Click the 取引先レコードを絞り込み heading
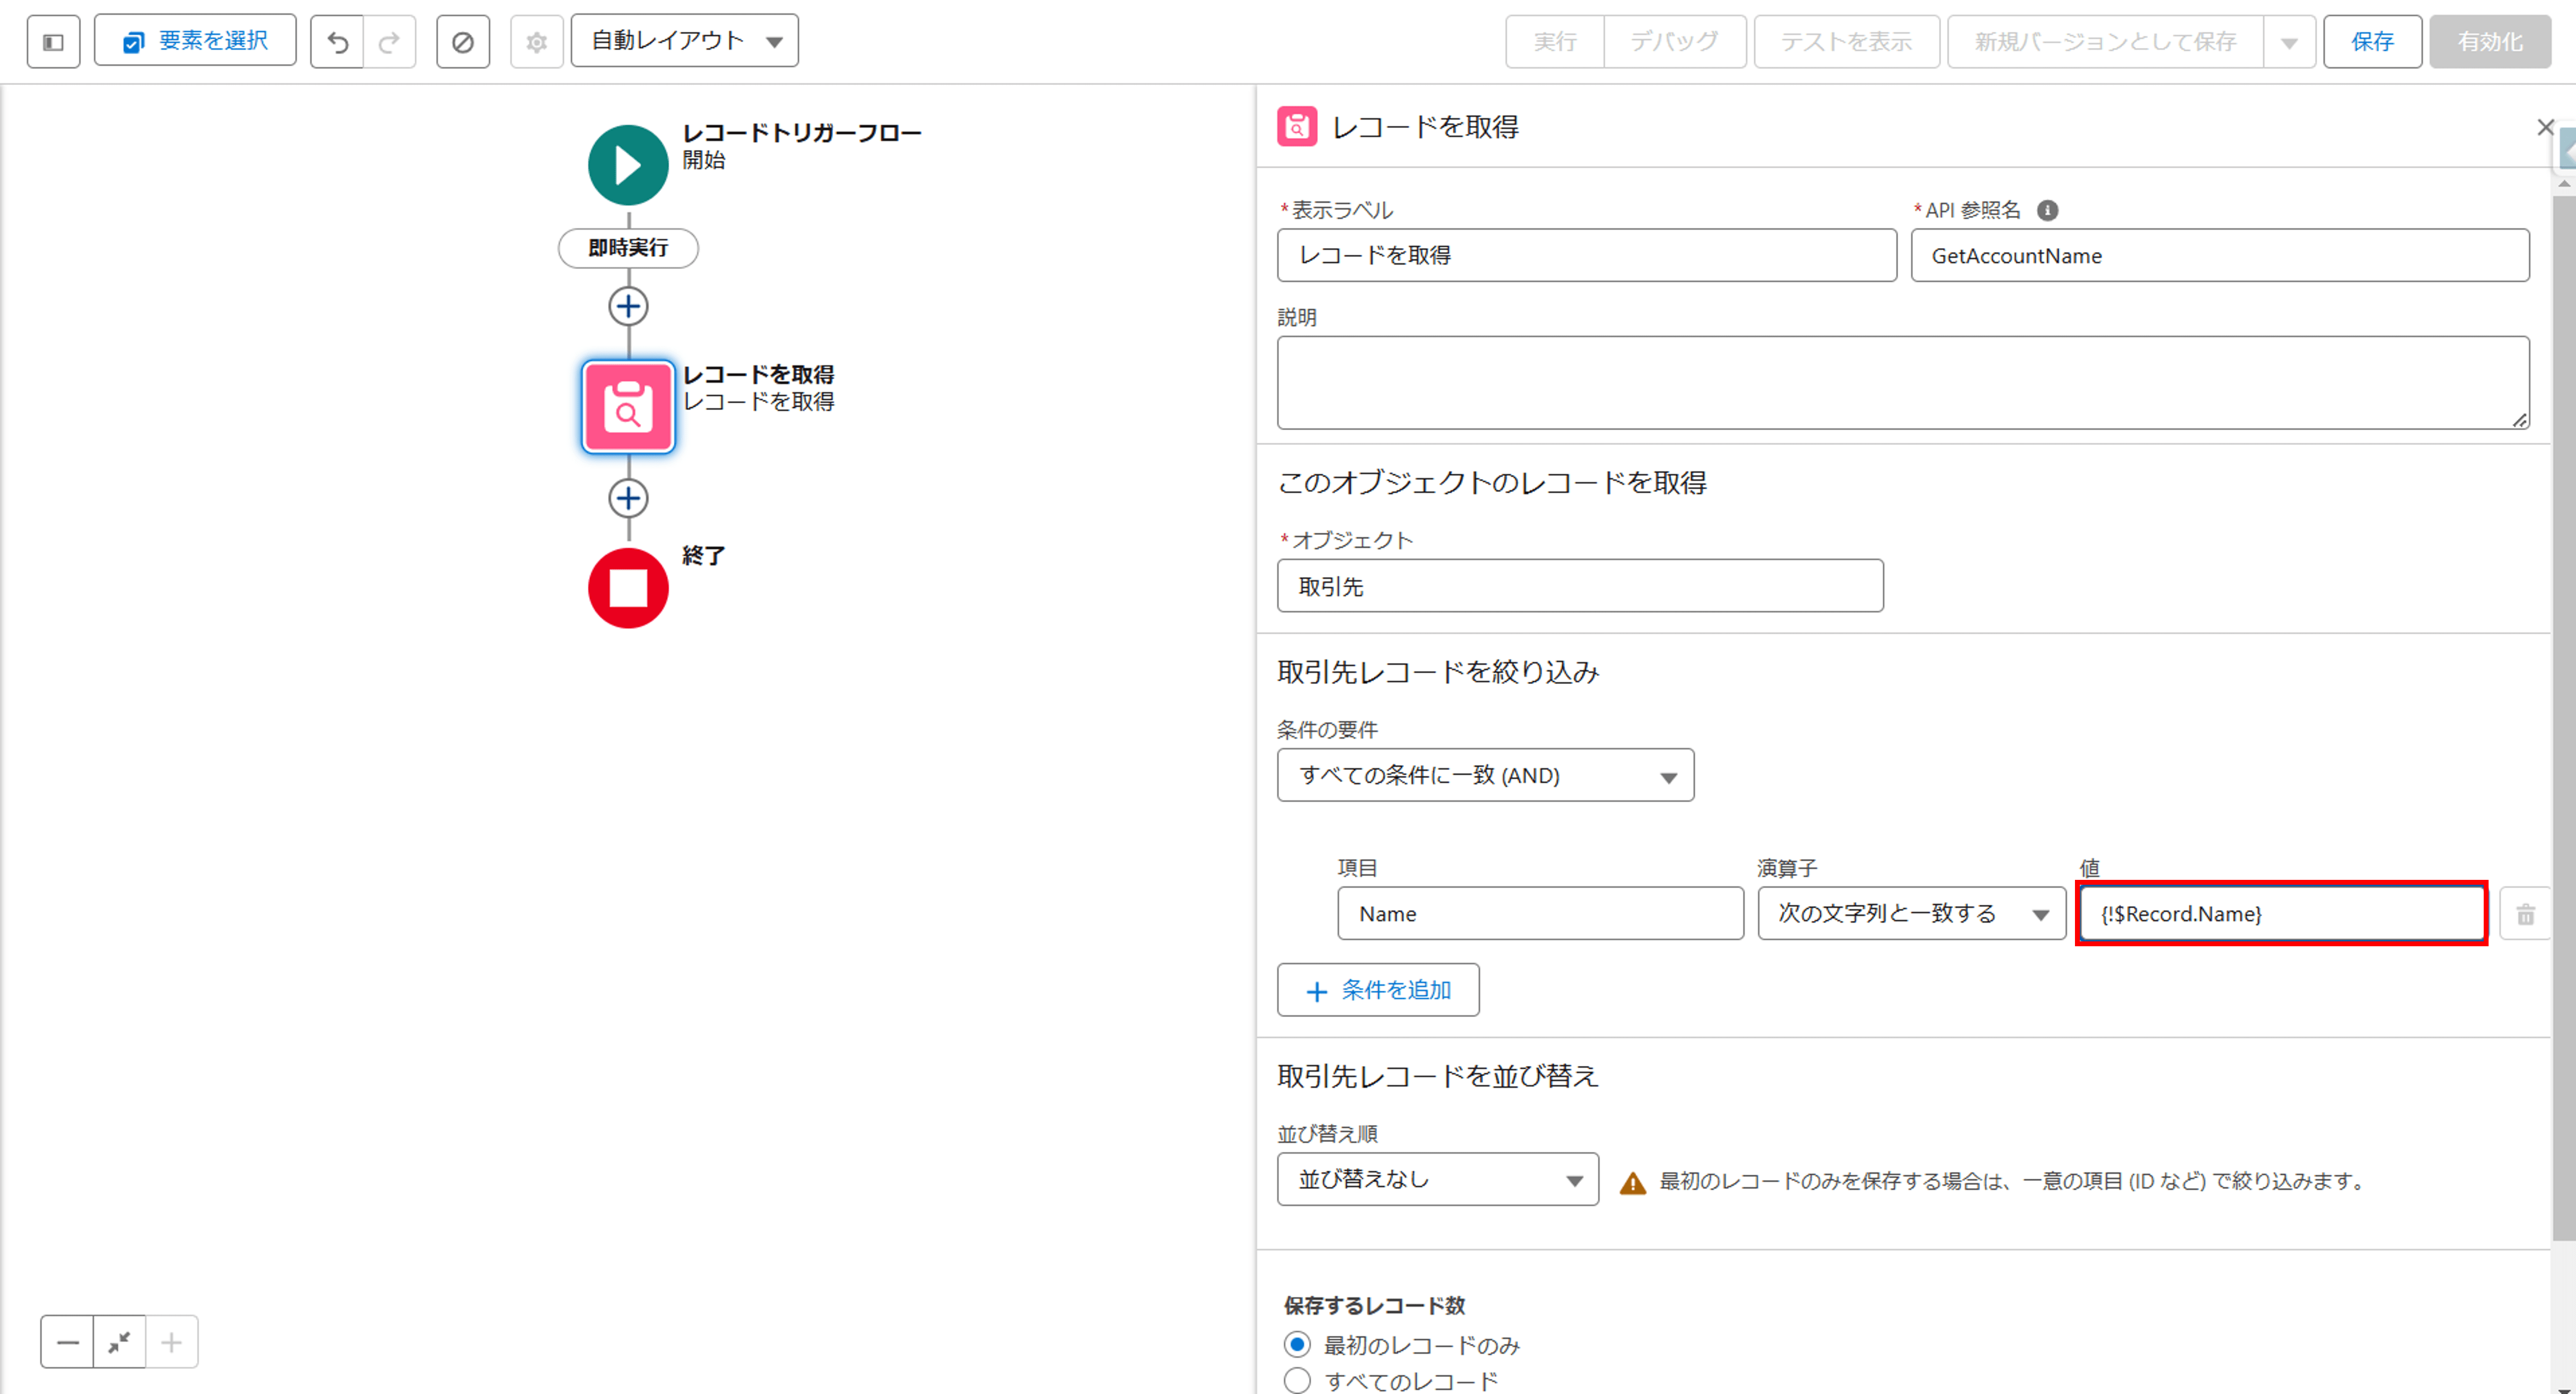 [1438, 672]
